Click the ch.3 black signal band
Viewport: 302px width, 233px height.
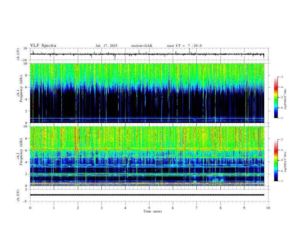tap(147, 195)
